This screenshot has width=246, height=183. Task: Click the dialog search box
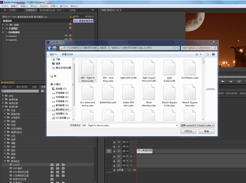(x=199, y=48)
